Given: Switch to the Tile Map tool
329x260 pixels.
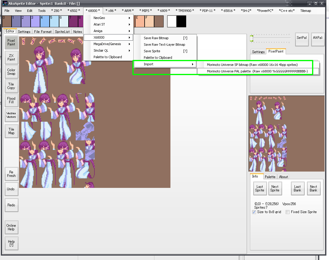Looking at the screenshot, I should pos(11,131).
